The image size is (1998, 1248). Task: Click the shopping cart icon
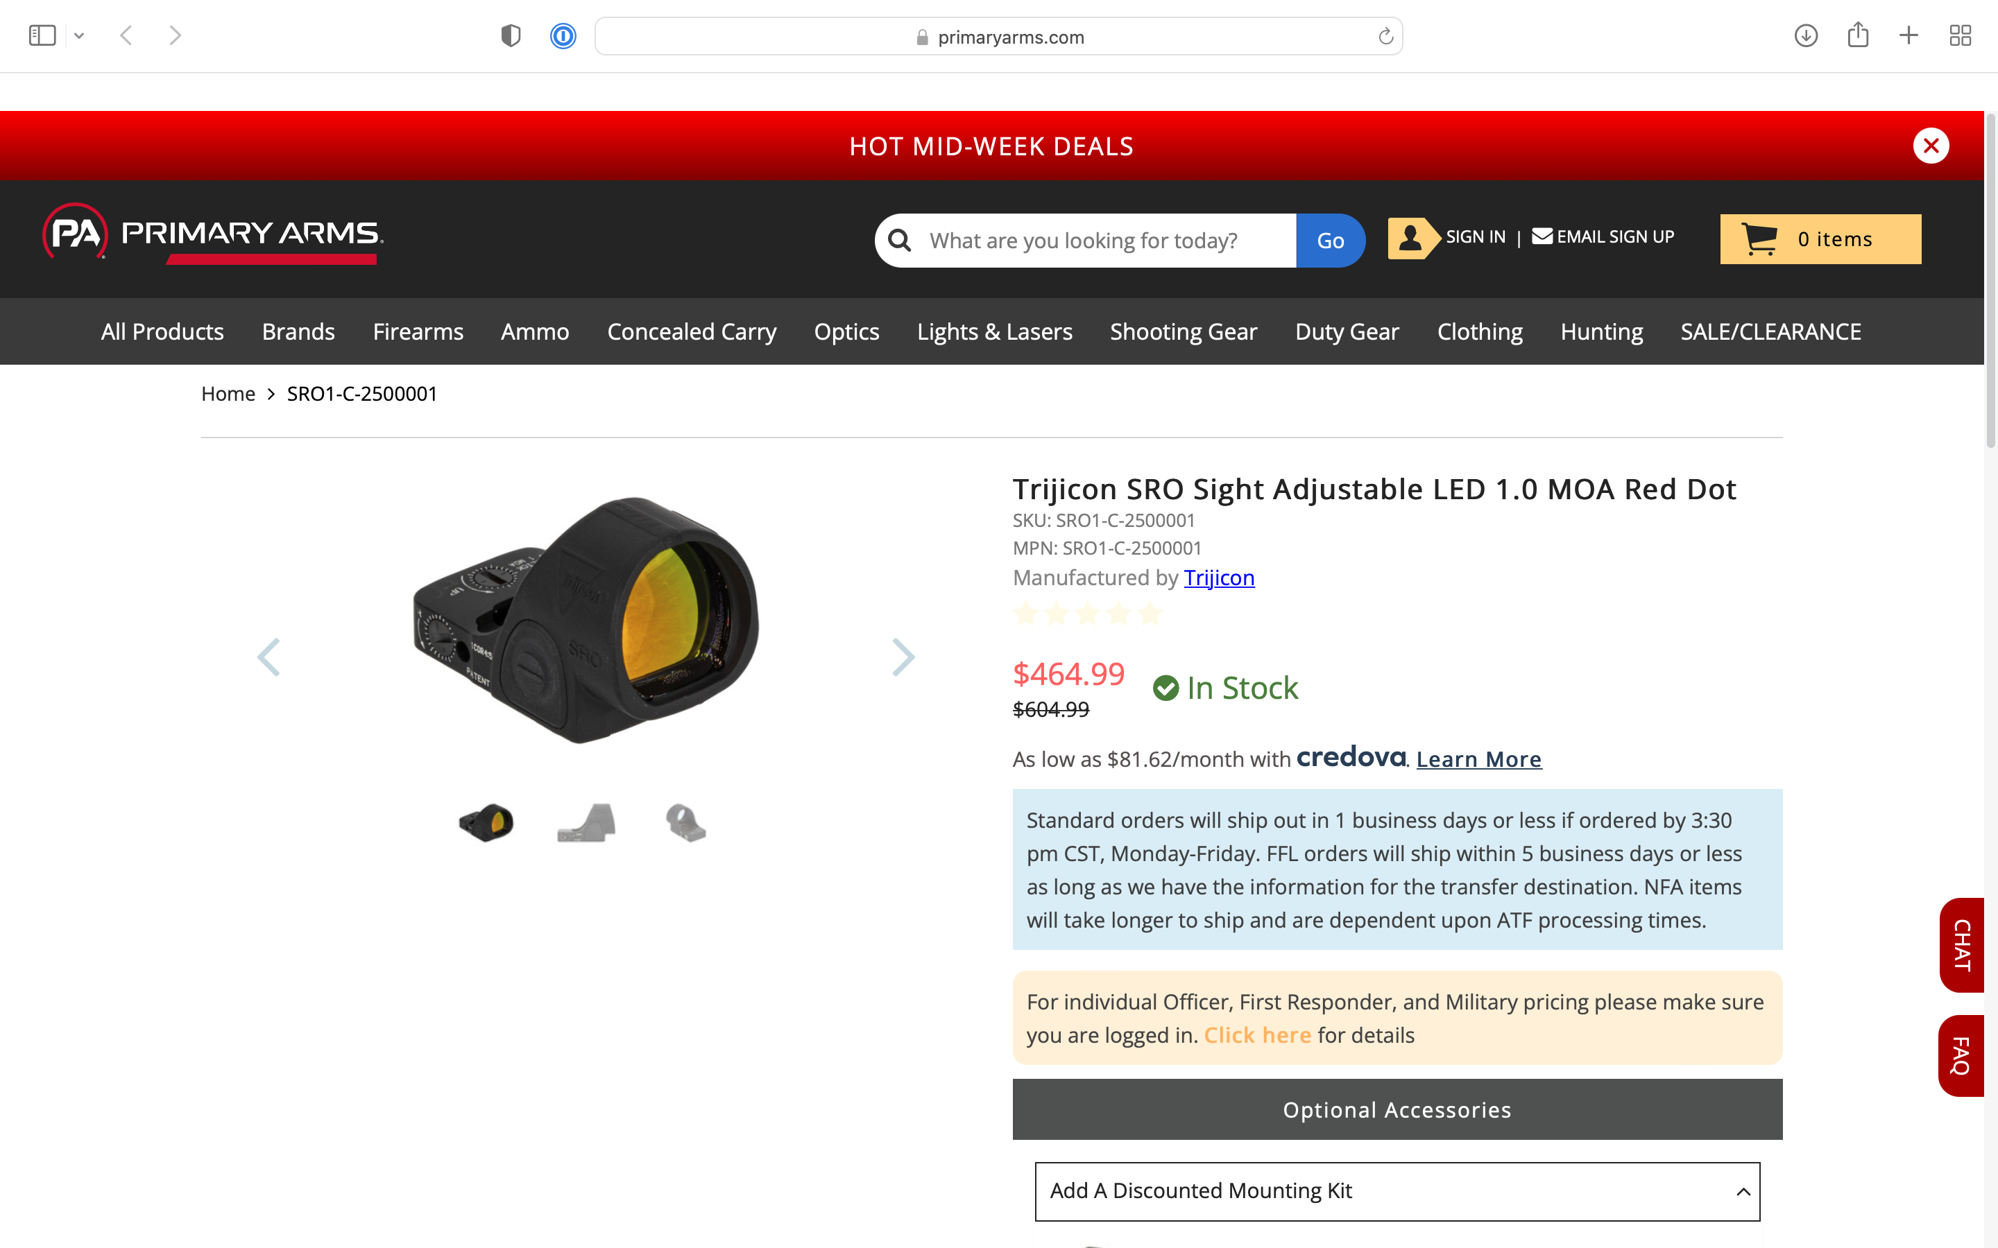(1759, 239)
